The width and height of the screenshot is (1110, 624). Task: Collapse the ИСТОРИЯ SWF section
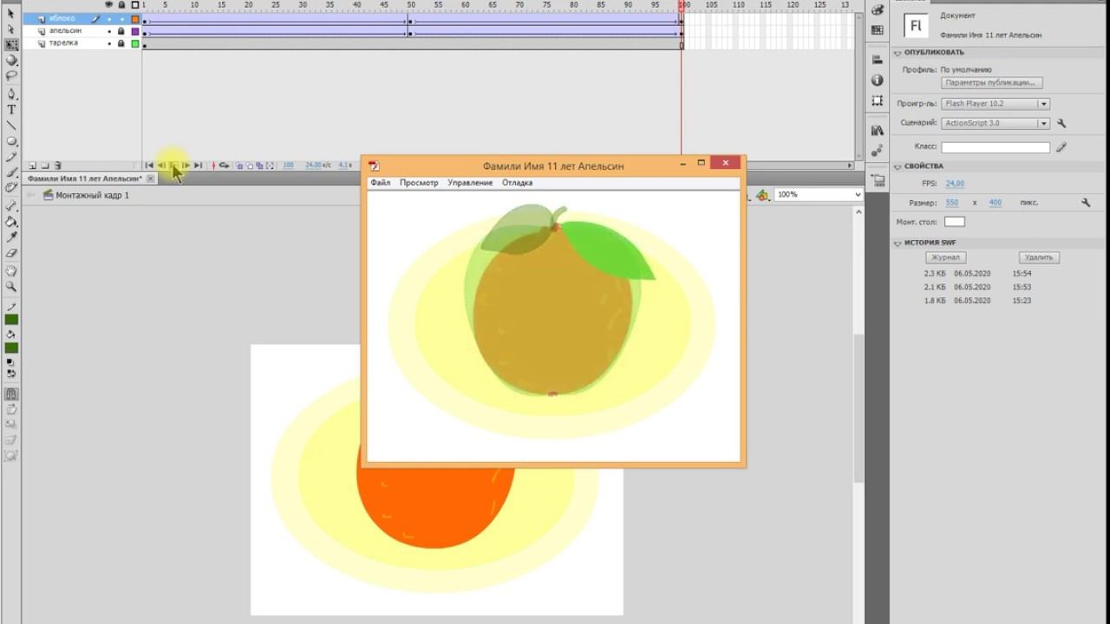898,244
